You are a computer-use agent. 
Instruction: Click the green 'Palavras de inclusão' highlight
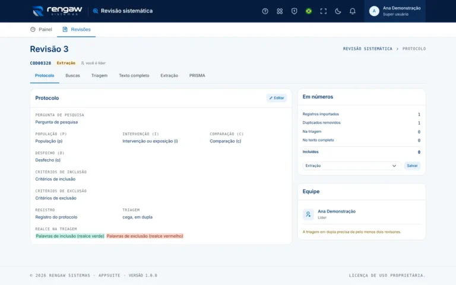[x=70, y=236]
